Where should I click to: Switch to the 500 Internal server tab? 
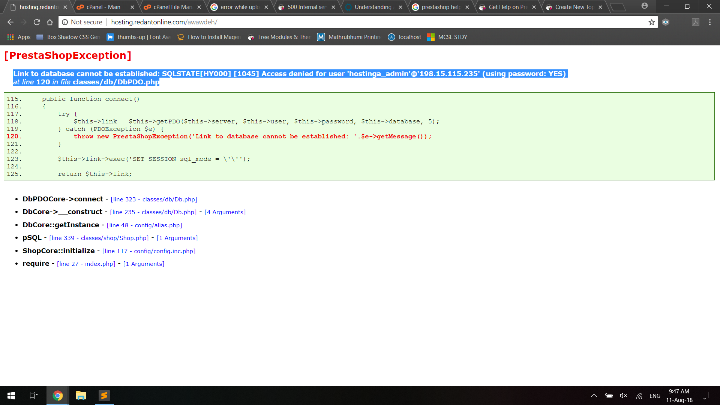(306, 7)
